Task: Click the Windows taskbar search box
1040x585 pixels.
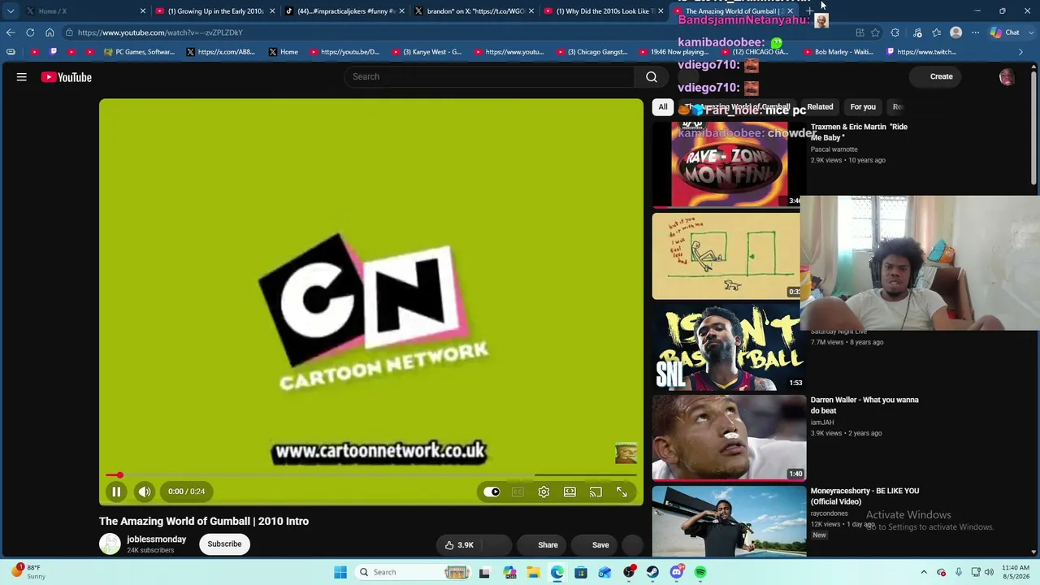Action: [x=414, y=572]
